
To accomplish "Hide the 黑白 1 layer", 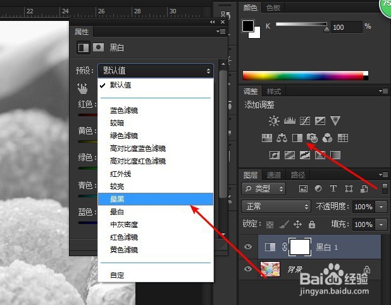I will (x=248, y=247).
